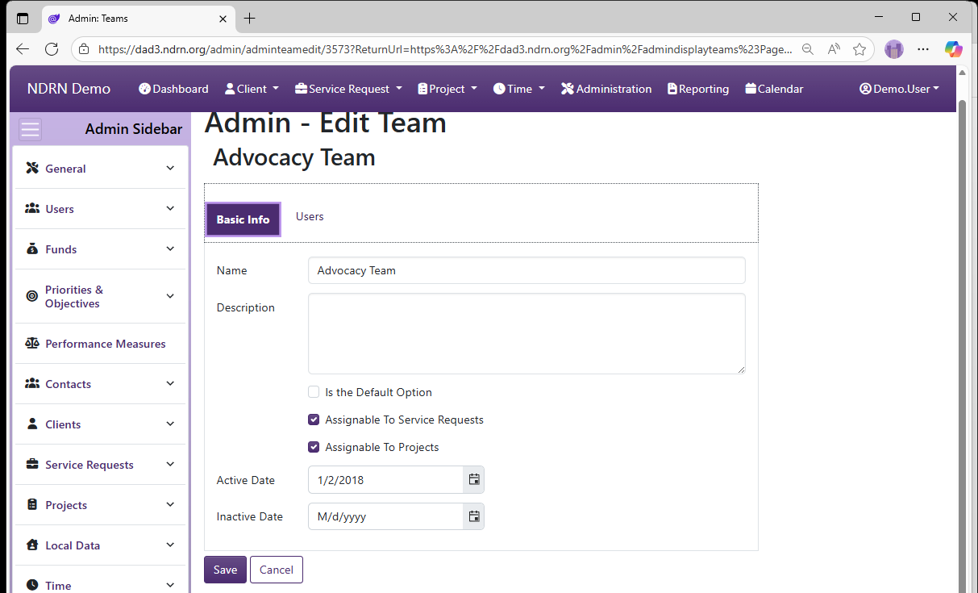Save the team changes
Screen dimensions: 978x593
click(225, 570)
